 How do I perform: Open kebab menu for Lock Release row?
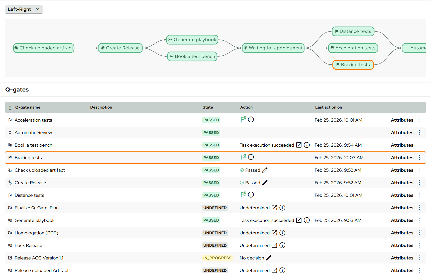(x=419, y=245)
